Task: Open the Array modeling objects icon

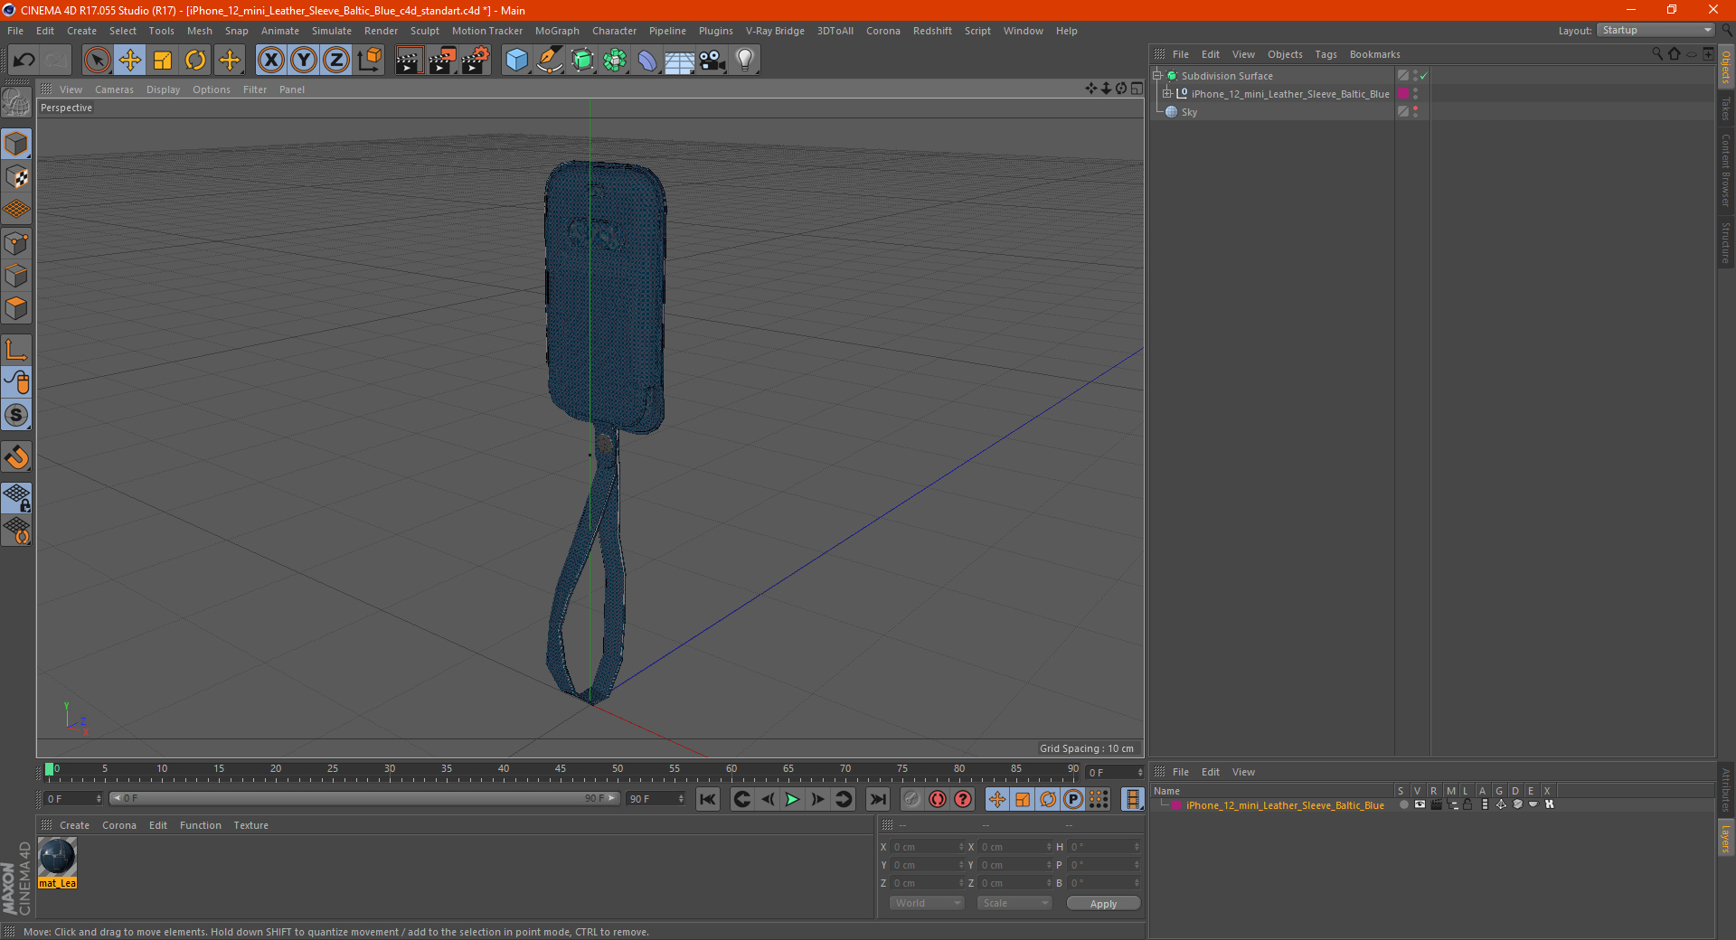Action: click(x=615, y=61)
